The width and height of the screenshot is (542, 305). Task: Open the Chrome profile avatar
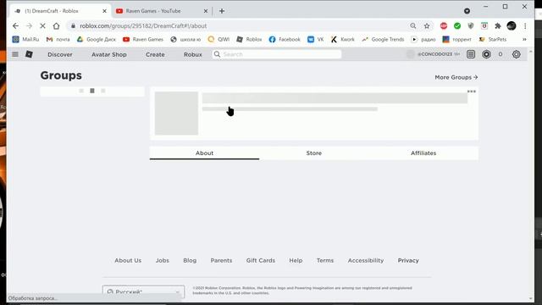point(512,26)
